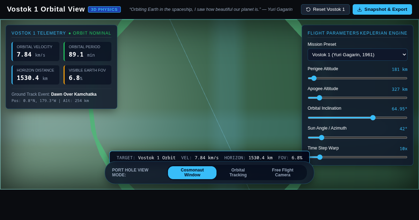Select Cosmonaut Window view mode
This screenshot has width=419, height=220.
pyautogui.click(x=192, y=173)
